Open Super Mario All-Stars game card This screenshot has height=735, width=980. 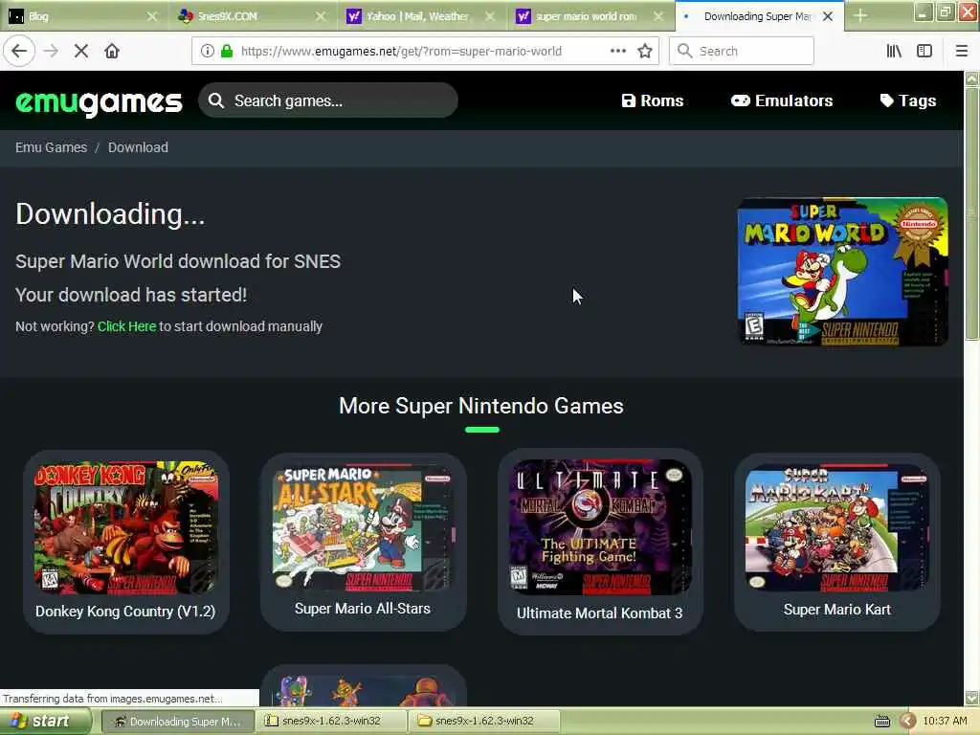(x=363, y=541)
